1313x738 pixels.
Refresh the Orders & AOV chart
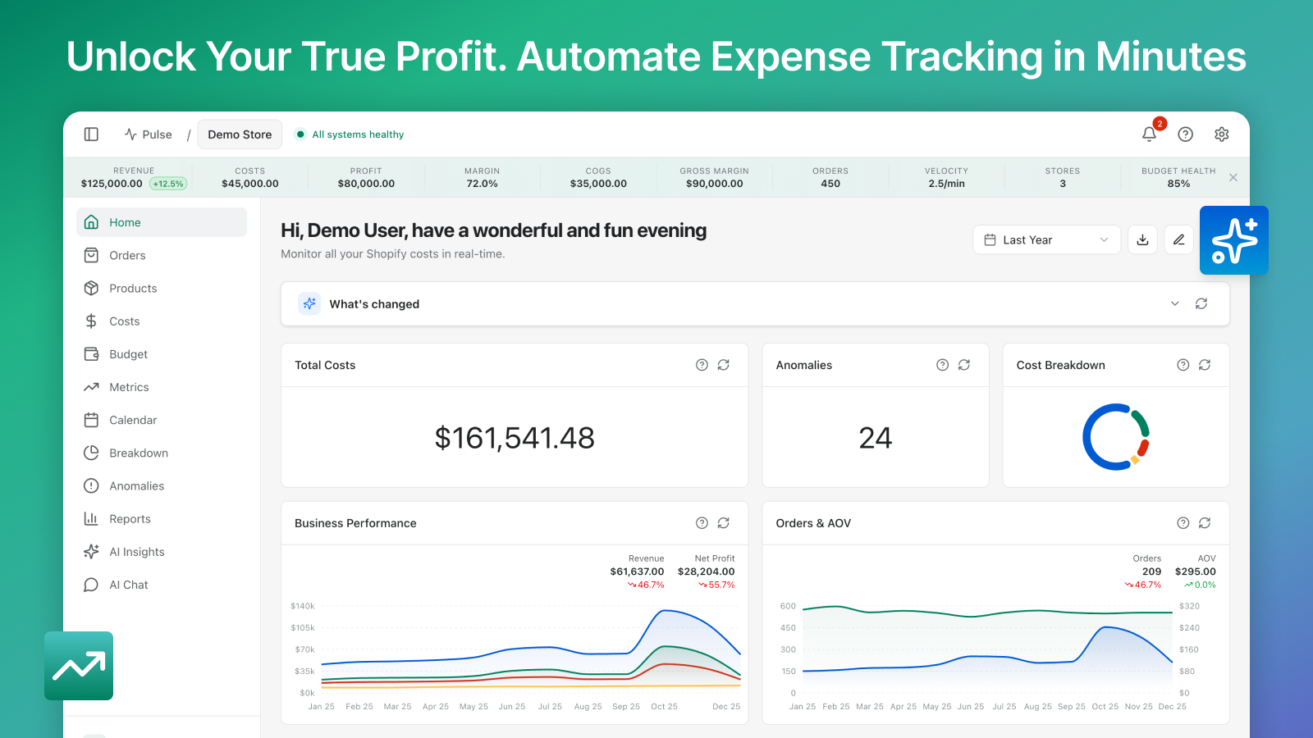(1204, 523)
